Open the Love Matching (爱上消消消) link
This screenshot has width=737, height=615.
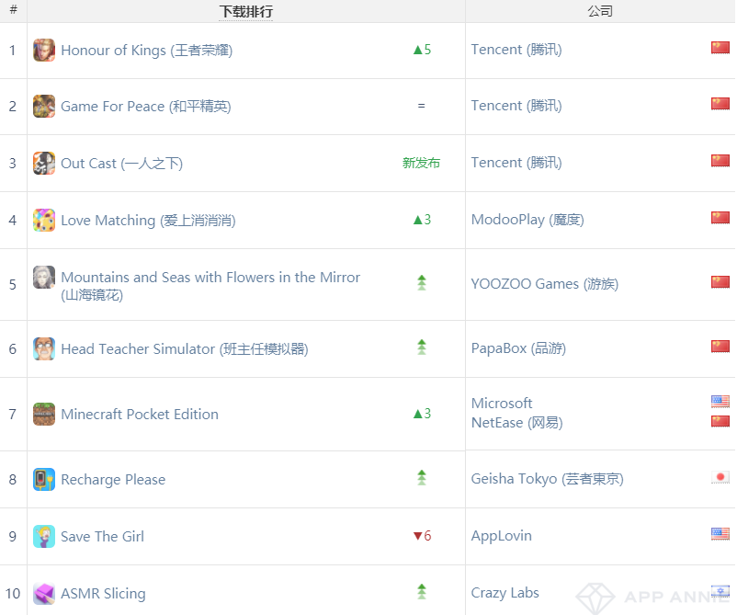pos(148,220)
